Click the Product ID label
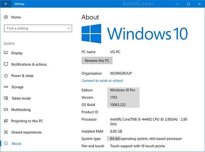The image size is (205, 152). click(90, 112)
